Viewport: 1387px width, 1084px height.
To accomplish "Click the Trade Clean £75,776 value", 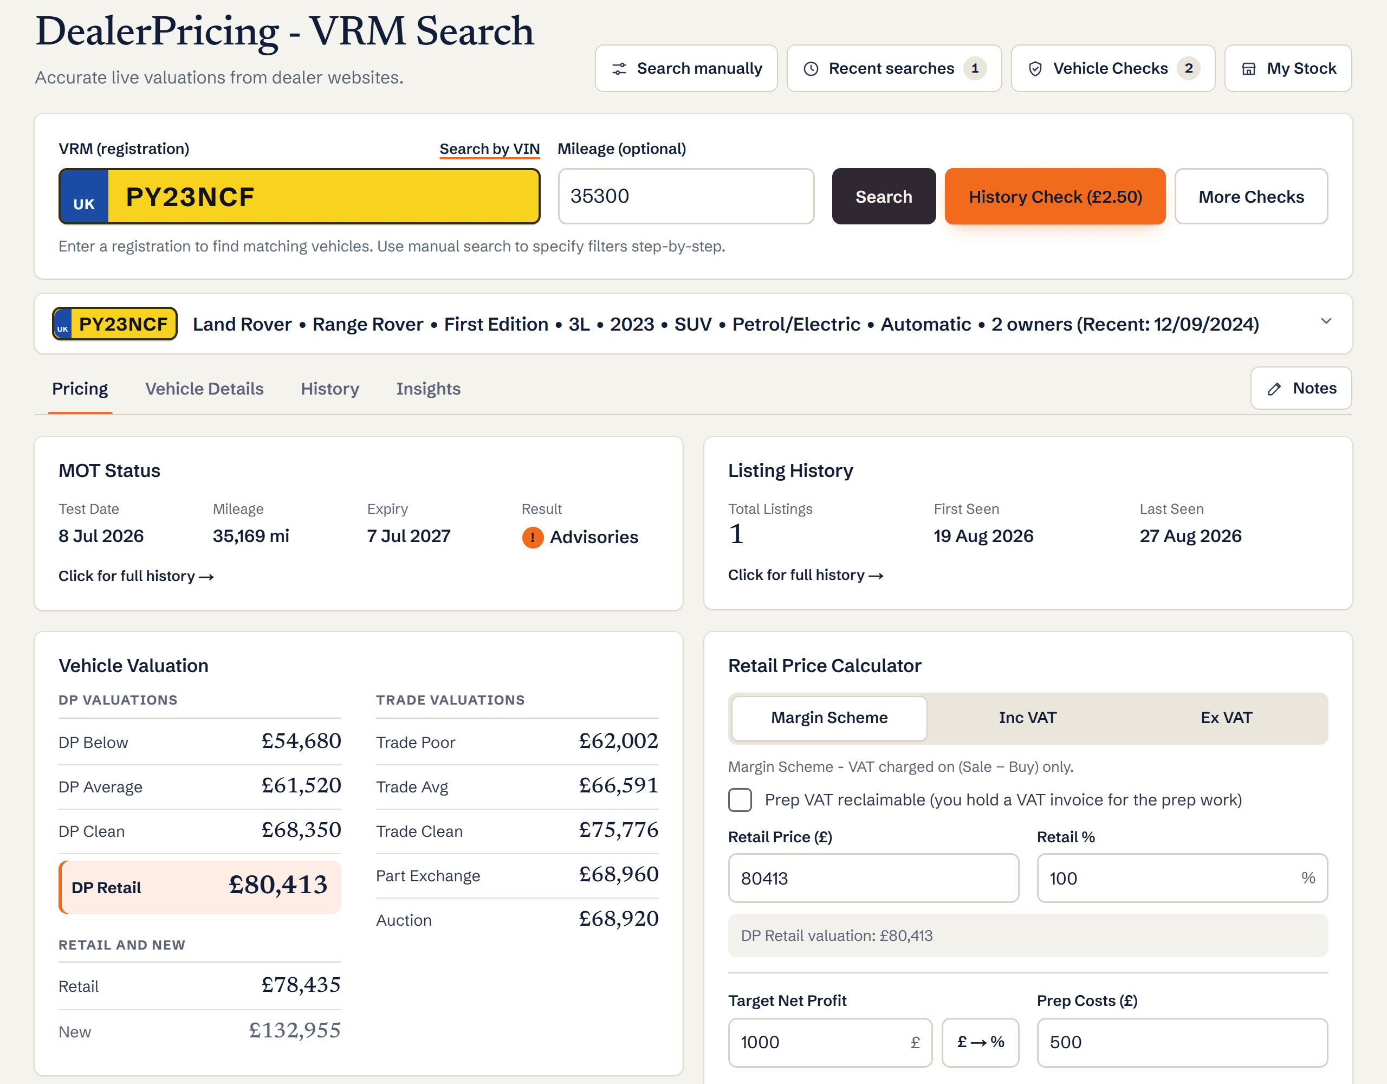I will [x=618, y=830].
